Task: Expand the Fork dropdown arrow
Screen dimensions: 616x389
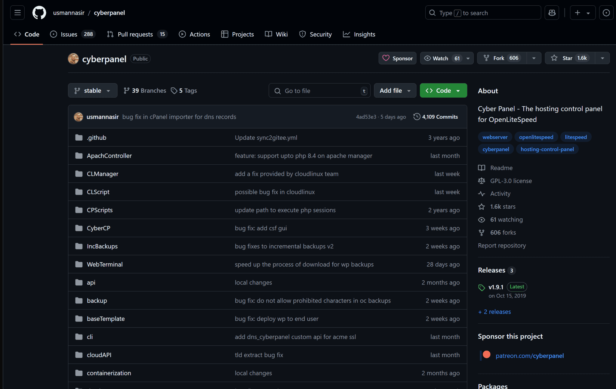Action: pos(534,58)
